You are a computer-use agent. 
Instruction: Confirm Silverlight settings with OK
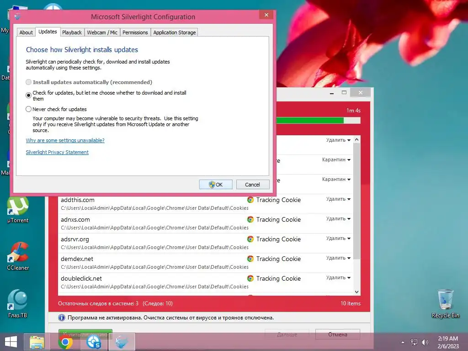tap(216, 185)
